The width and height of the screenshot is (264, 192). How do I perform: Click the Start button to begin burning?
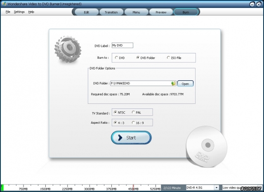[131, 138]
